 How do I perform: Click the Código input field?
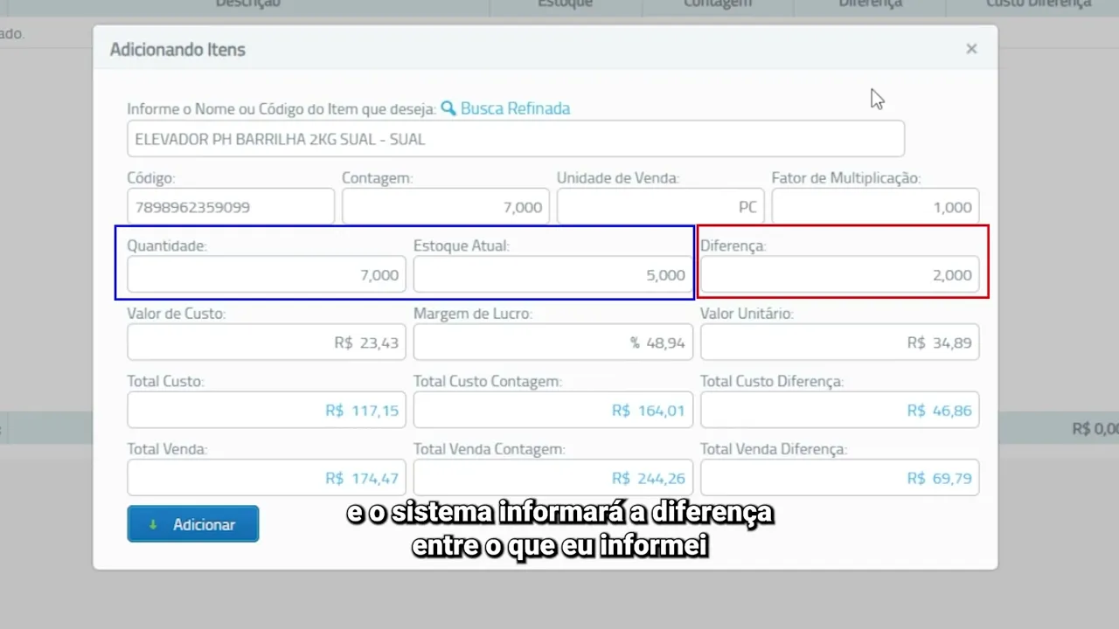click(231, 207)
